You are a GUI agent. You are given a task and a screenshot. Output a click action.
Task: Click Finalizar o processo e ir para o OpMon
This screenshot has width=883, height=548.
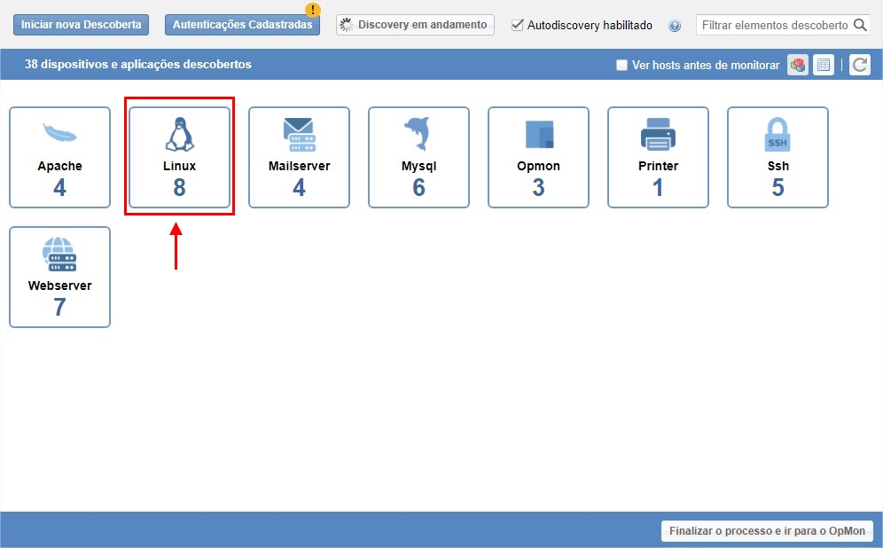tap(767, 531)
